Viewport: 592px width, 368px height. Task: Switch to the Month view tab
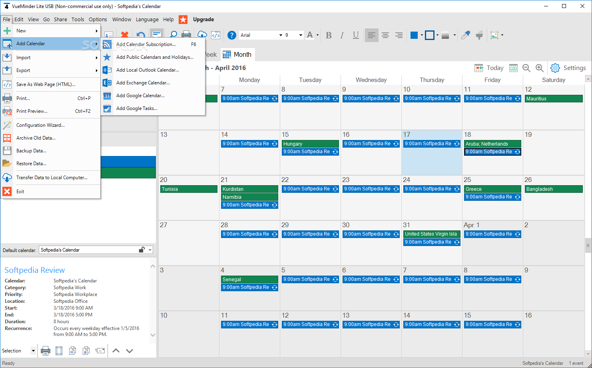[237, 54]
